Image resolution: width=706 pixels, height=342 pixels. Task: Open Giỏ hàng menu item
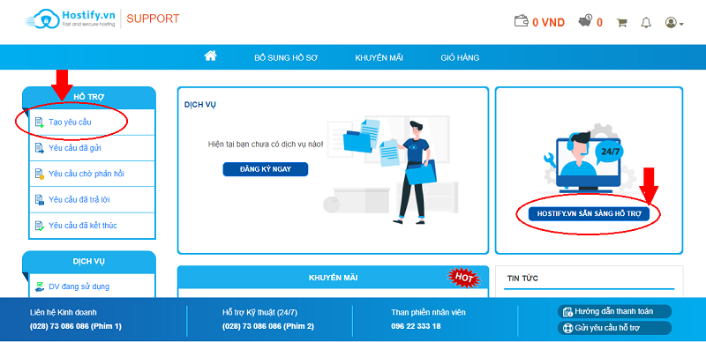[x=460, y=58]
